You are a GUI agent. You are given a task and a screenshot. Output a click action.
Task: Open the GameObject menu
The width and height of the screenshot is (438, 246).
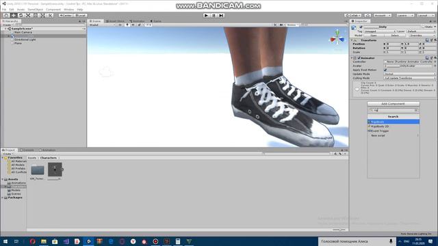(x=35, y=10)
